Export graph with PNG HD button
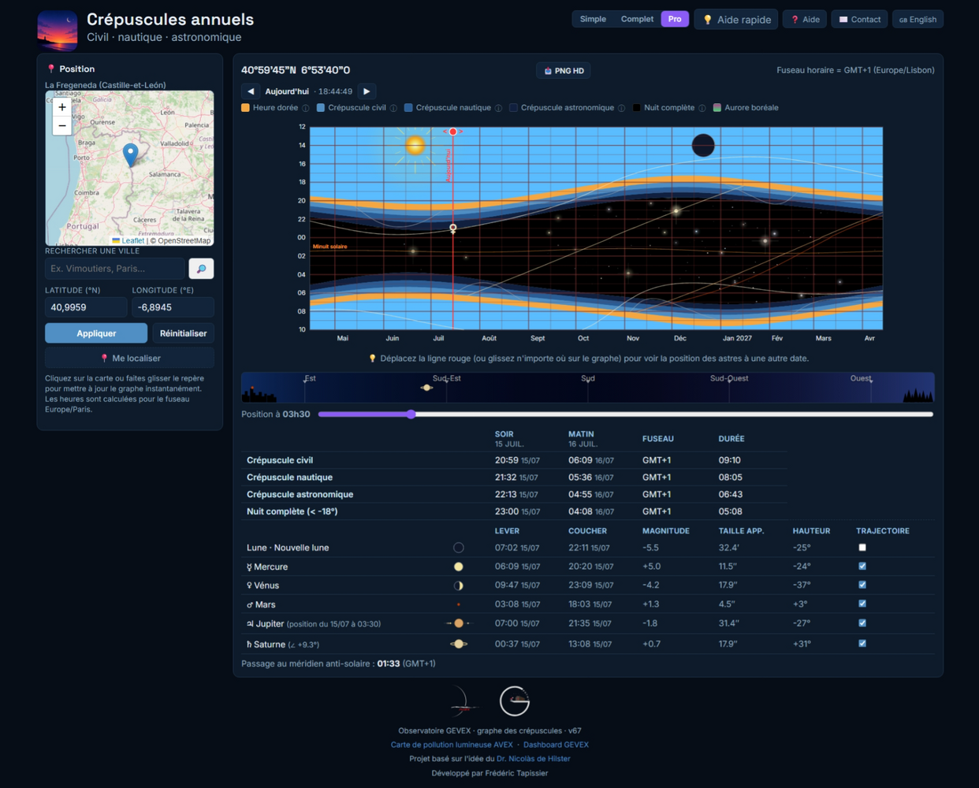This screenshot has width=979, height=788. click(x=564, y=71)
